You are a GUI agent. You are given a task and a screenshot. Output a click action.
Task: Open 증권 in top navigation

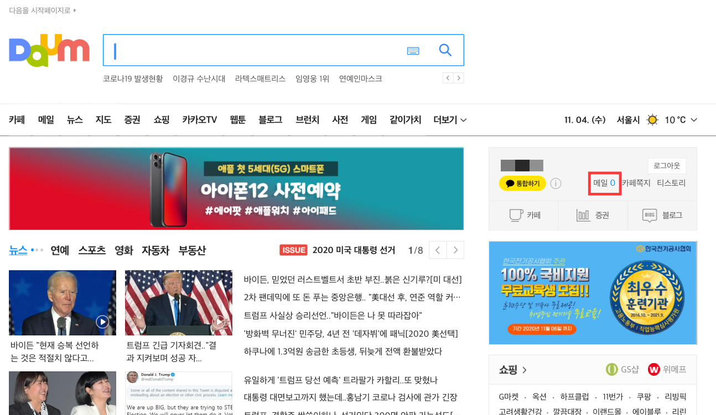pos(132,120)
